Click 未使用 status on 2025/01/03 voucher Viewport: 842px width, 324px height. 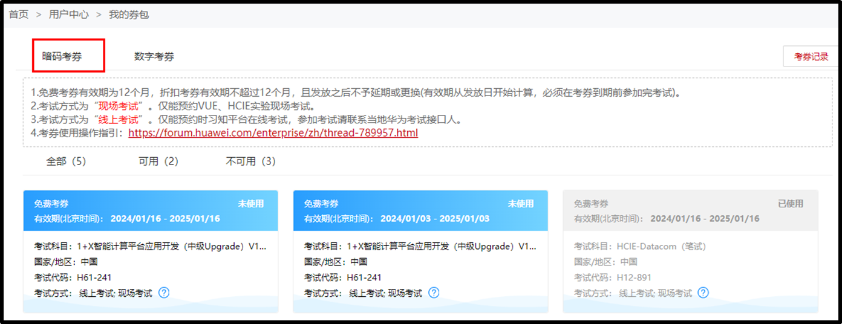pos(521,204)
